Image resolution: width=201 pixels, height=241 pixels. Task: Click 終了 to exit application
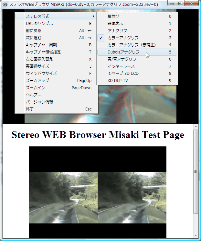pos(30,109)
